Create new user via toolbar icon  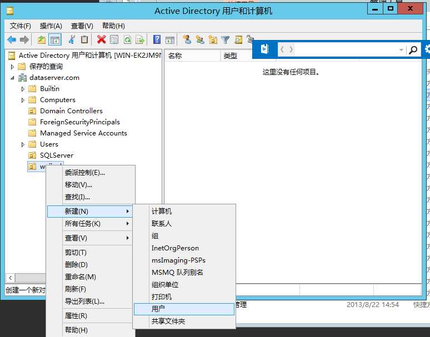coord(187,40)
